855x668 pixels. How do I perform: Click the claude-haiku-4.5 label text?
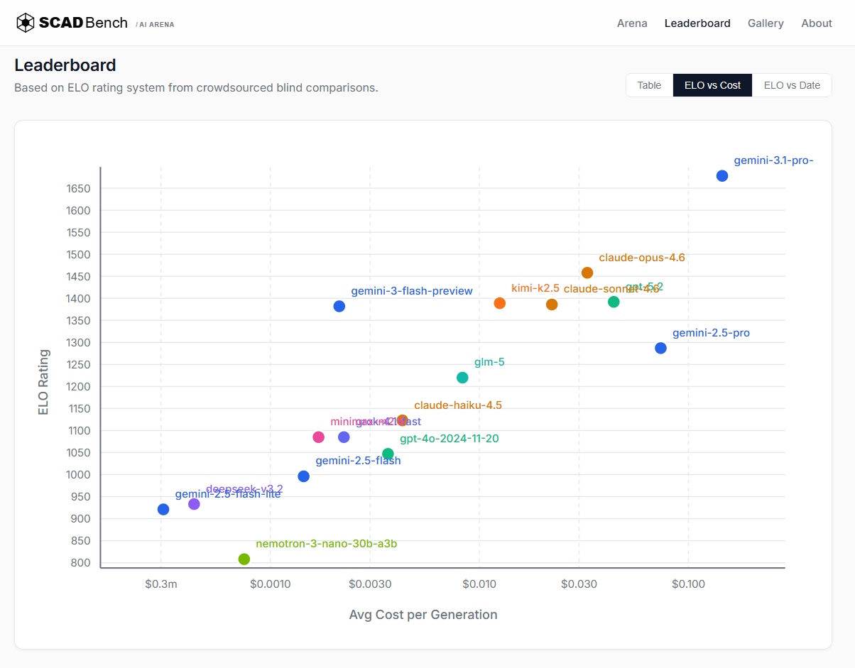coord(458,405)
